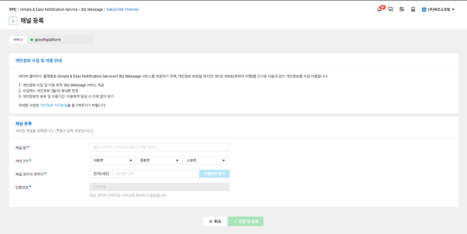Click the 인증번호 받기 button
The image size is (467, 234).
214,173
